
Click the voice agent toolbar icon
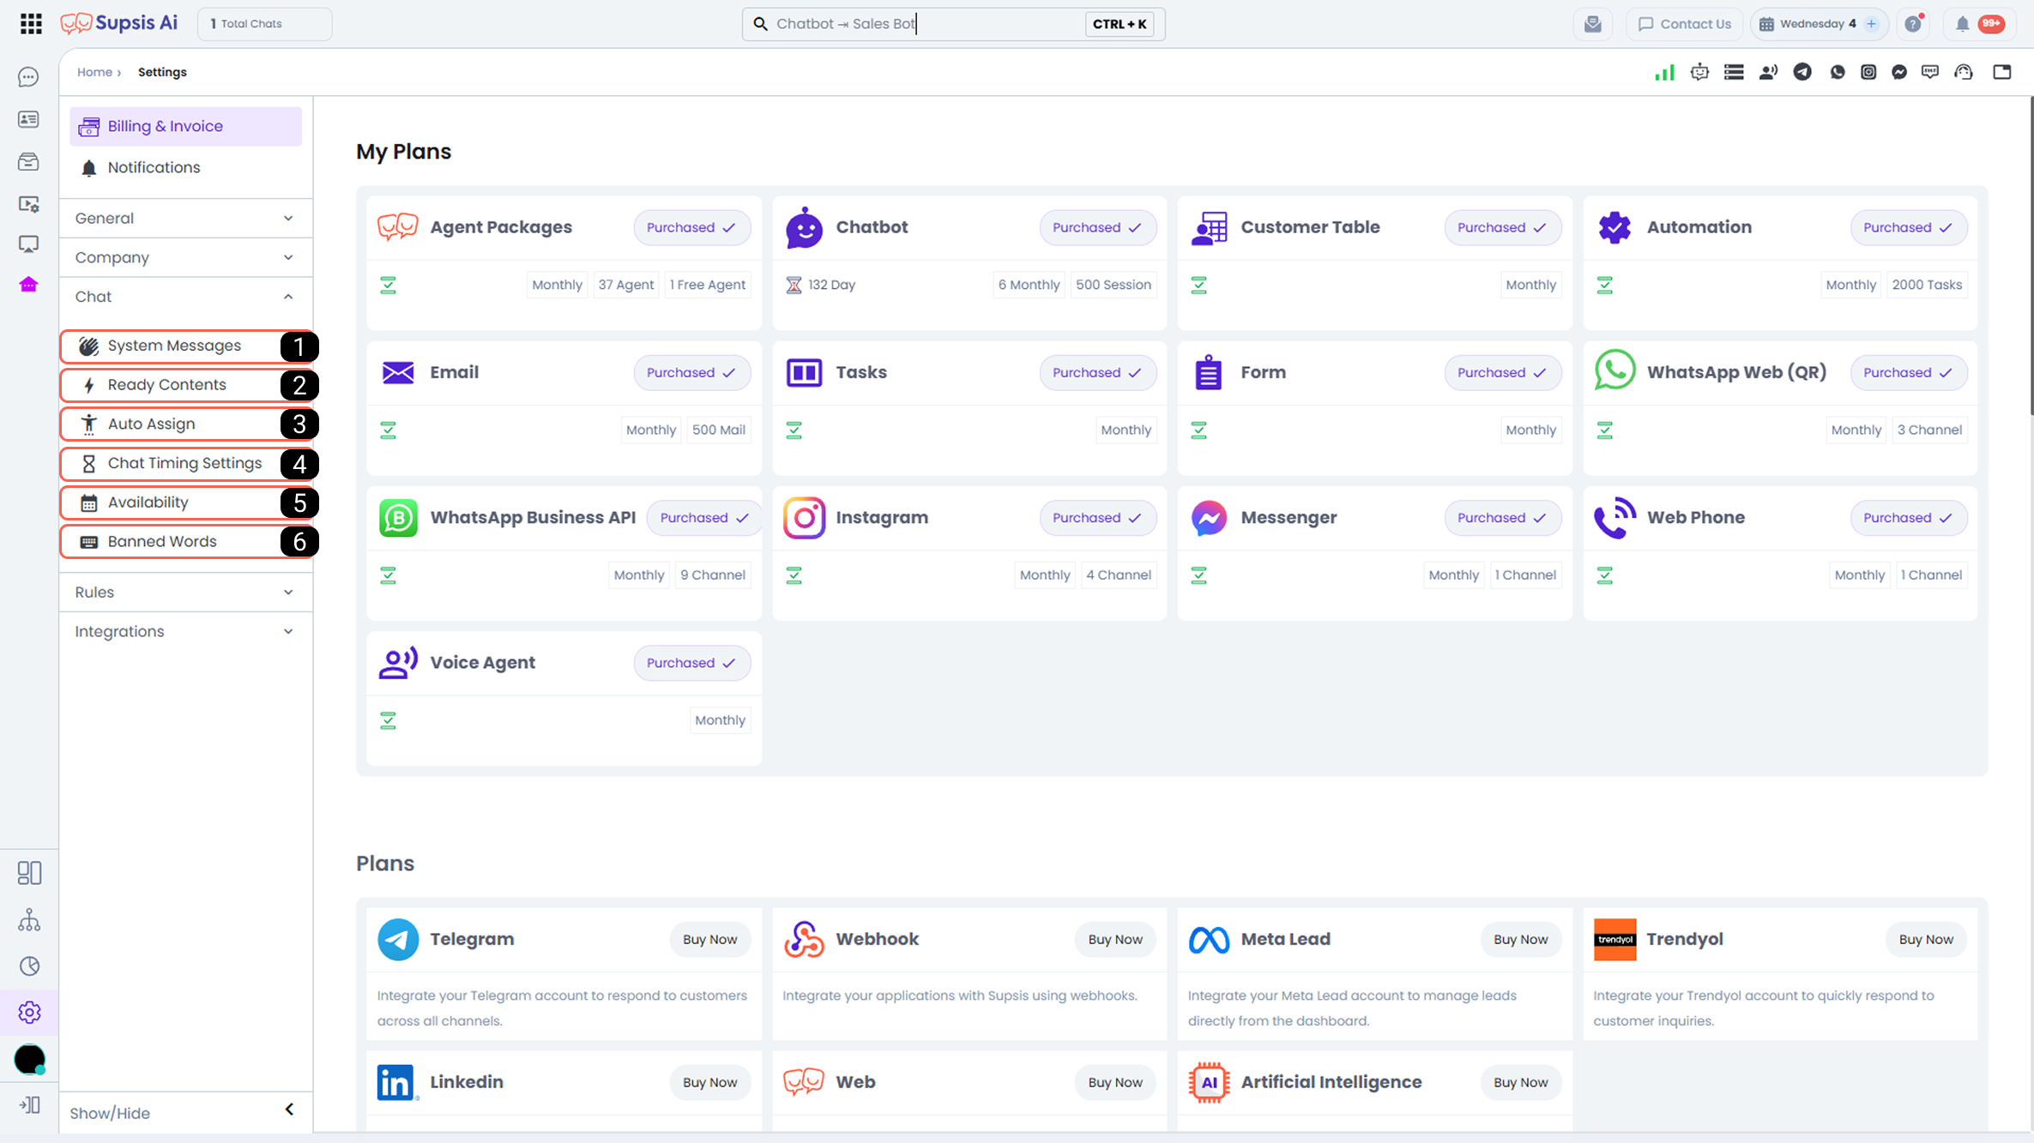point(1768,72)
